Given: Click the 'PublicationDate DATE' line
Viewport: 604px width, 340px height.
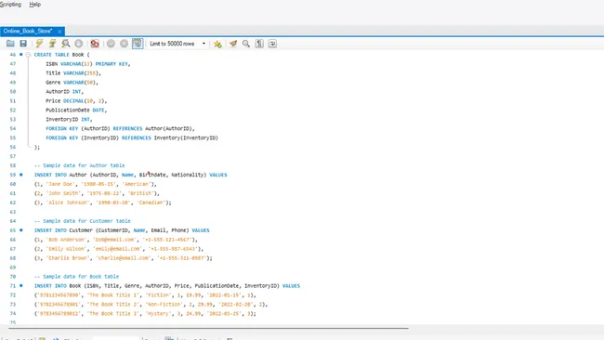Looking at the screenshot, I should [76, 111].
